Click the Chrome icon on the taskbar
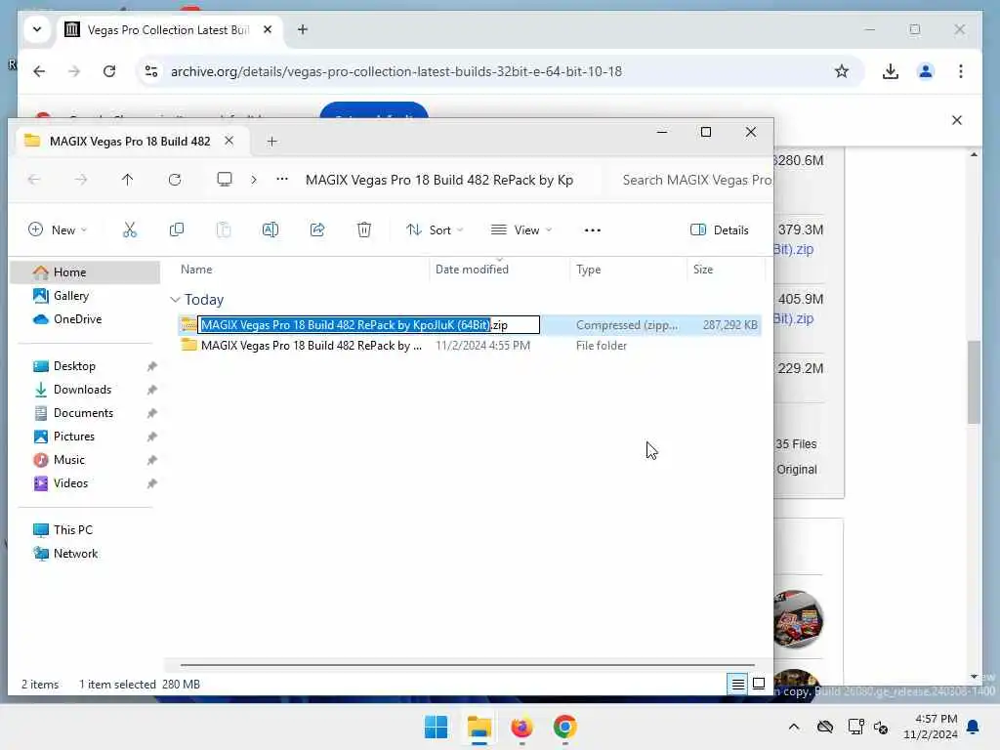This screenshot has width=1000, height=750. click(x=565, y=727)
